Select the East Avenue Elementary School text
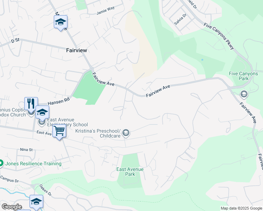Viewport: 263px width, 211px height. tap(68, 122)
